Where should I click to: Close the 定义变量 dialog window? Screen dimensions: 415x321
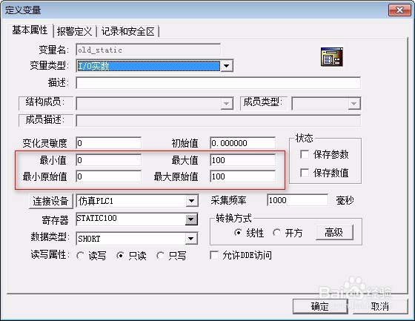[399, 10]
